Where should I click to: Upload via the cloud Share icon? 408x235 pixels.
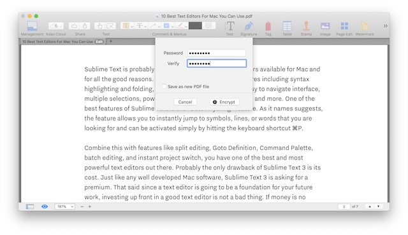tap(75, 26)
